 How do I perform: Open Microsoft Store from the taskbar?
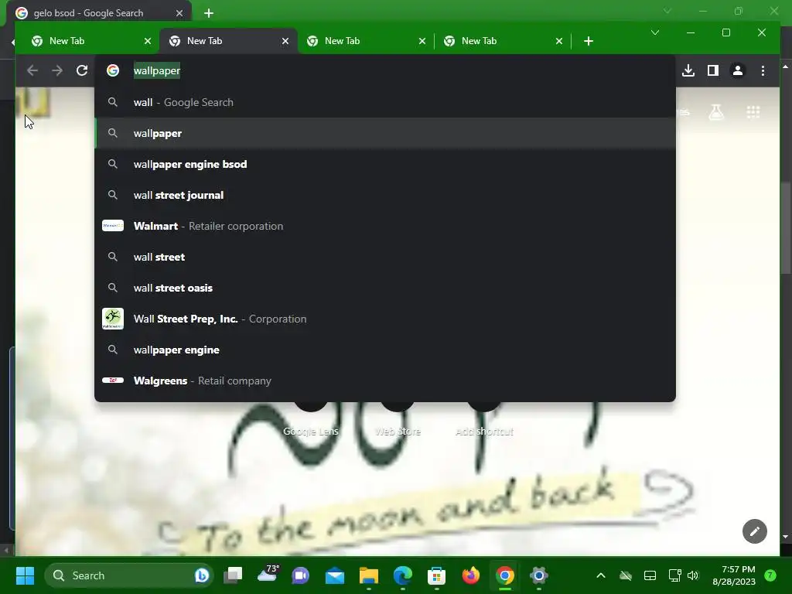(436, 575)
